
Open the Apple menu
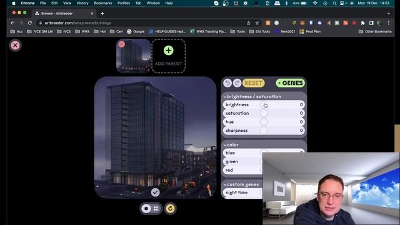tap(14, 3)
